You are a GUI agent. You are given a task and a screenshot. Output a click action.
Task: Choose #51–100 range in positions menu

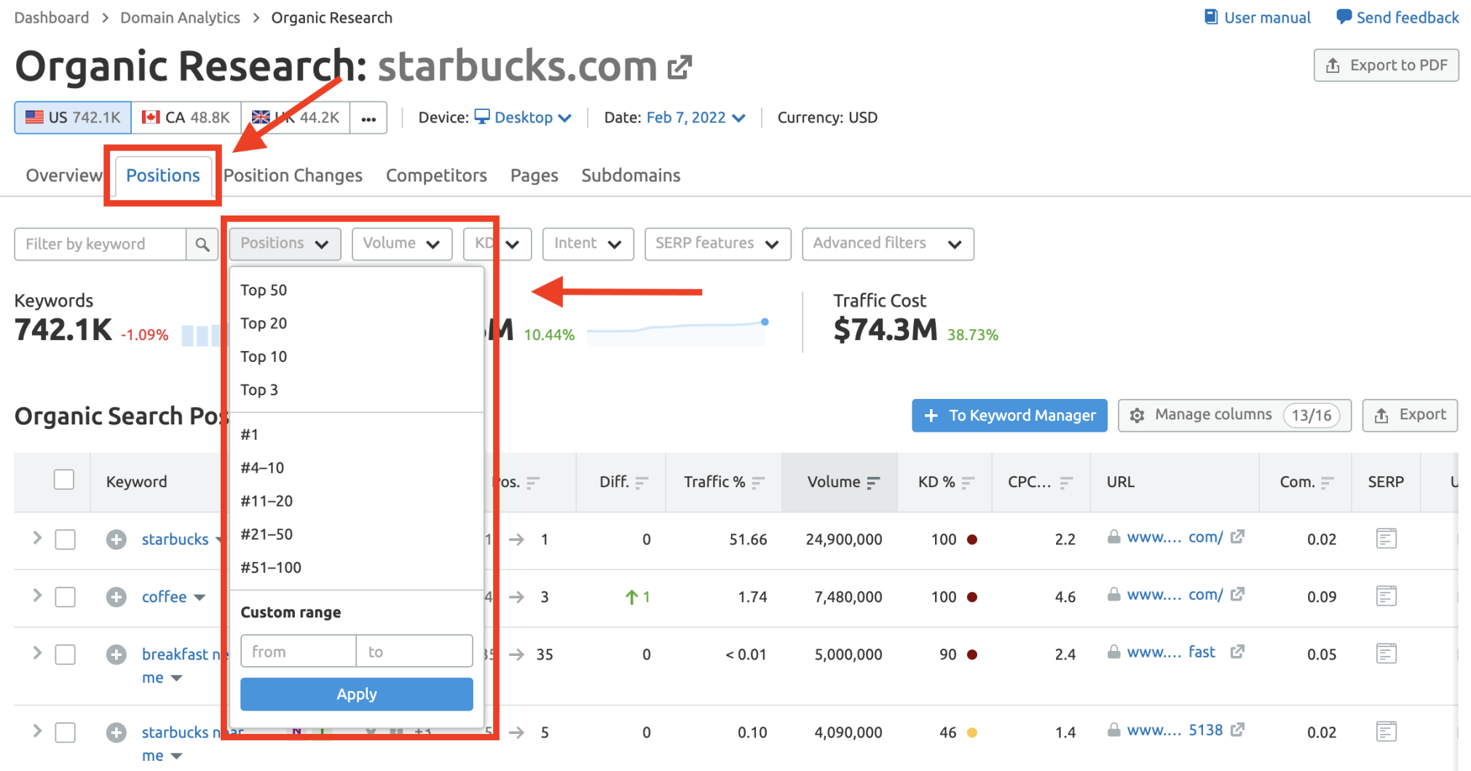tap(357, 568)
